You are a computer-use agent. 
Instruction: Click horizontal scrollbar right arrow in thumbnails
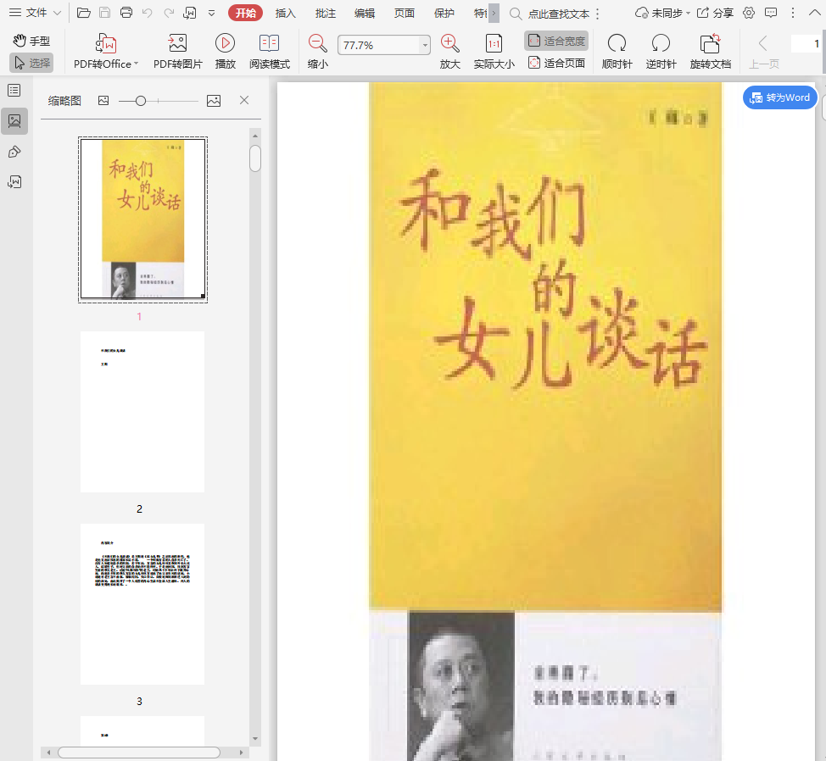[241, 753]
